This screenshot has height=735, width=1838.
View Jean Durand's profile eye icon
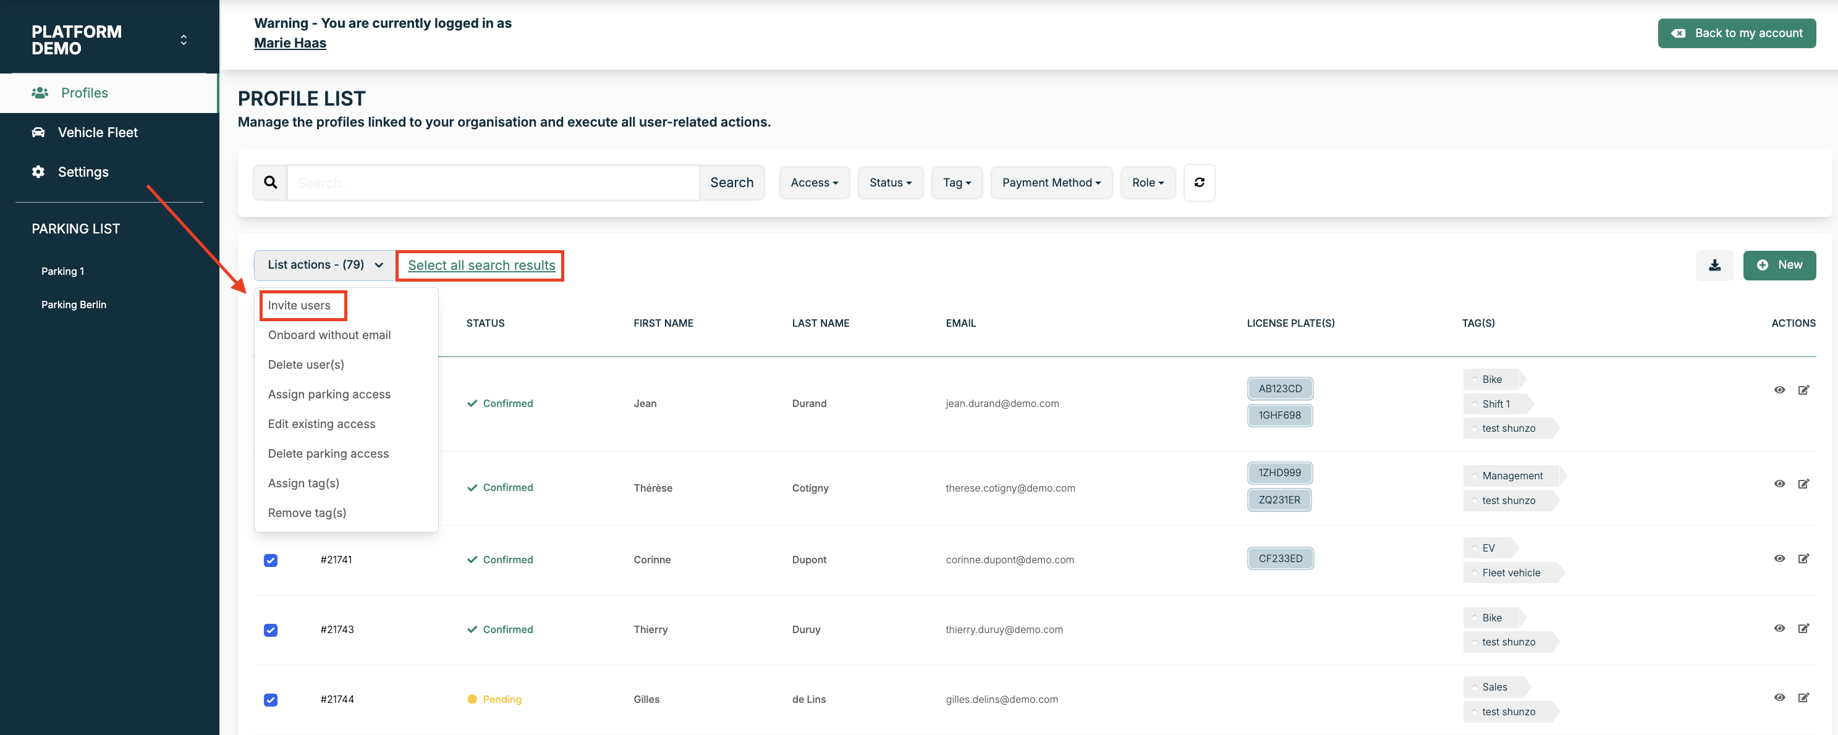(1779, 390)
